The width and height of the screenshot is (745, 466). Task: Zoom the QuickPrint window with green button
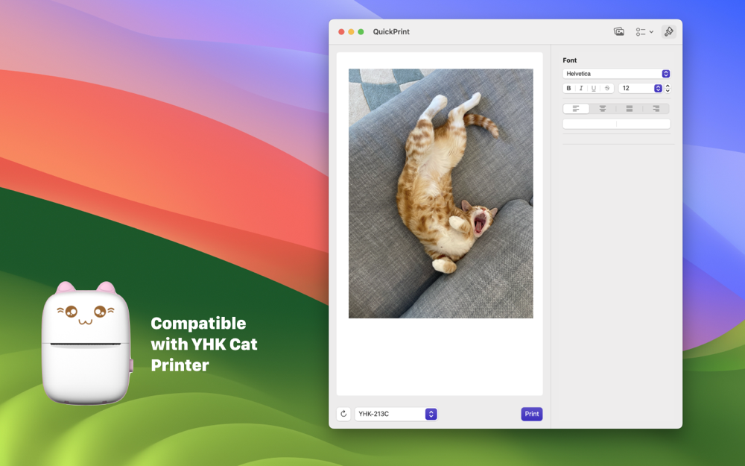pos(361,32)
